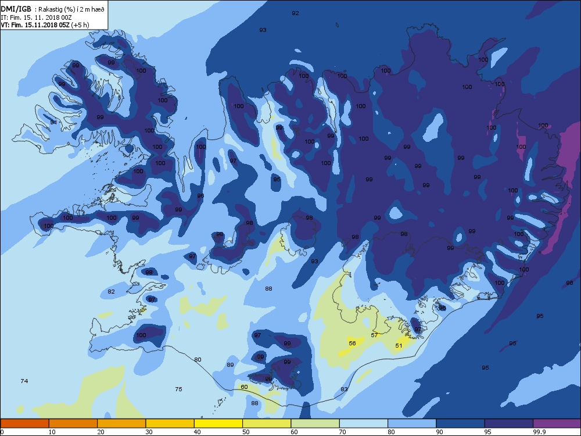Select the 30–40 amber legend segment
Image resolution: width=581 pixels, height=436 pixels.
coord(170,423)
